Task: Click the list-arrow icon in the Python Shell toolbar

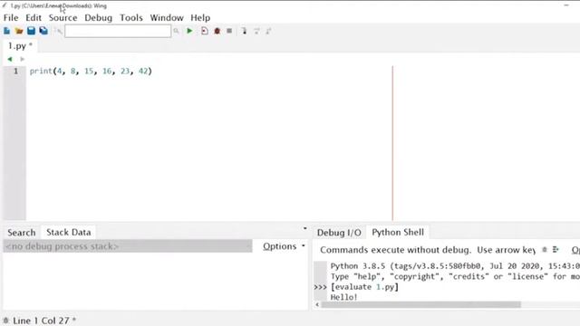Action: (556, 250)
